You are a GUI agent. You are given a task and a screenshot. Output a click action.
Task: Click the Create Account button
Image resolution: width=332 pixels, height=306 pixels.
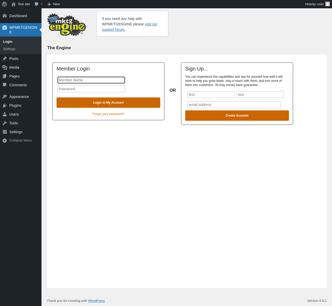[x=237, y=116]
